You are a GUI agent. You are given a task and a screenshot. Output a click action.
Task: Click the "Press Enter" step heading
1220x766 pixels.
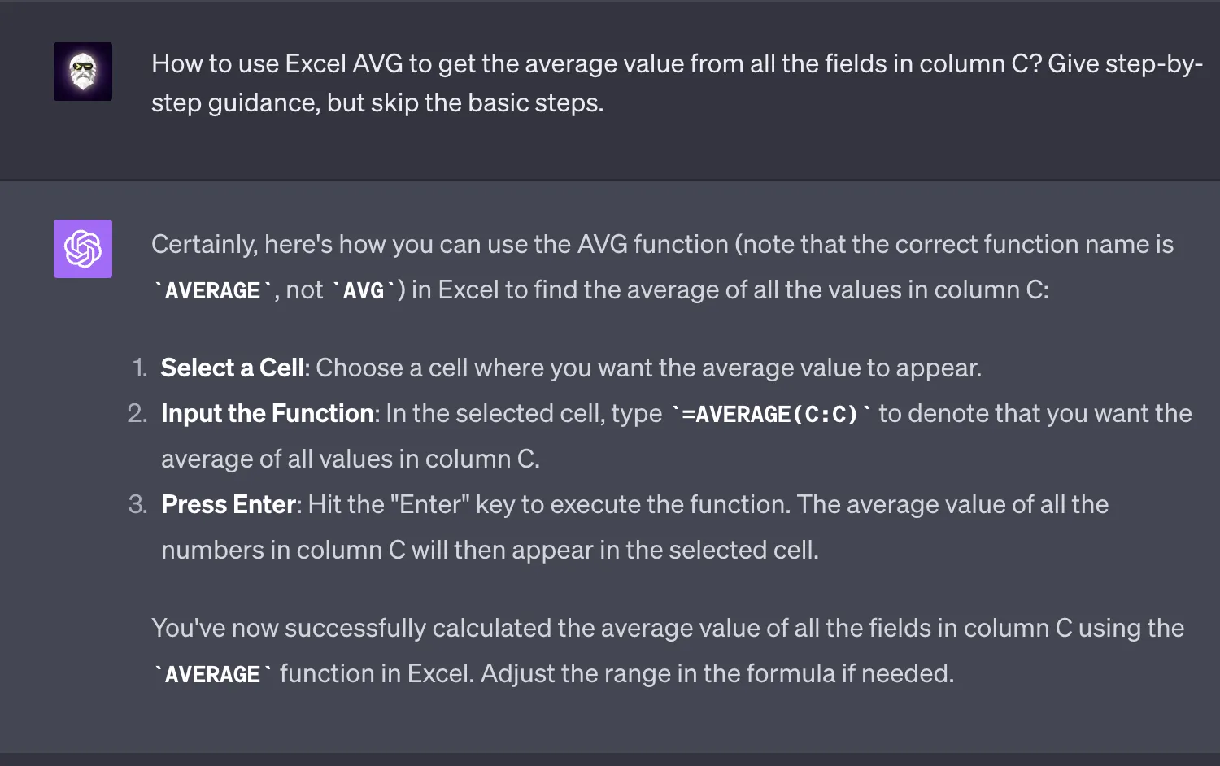229,504
